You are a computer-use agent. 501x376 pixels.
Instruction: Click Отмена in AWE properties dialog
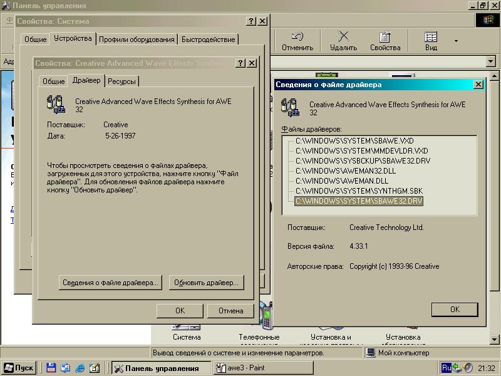[230, 310]
